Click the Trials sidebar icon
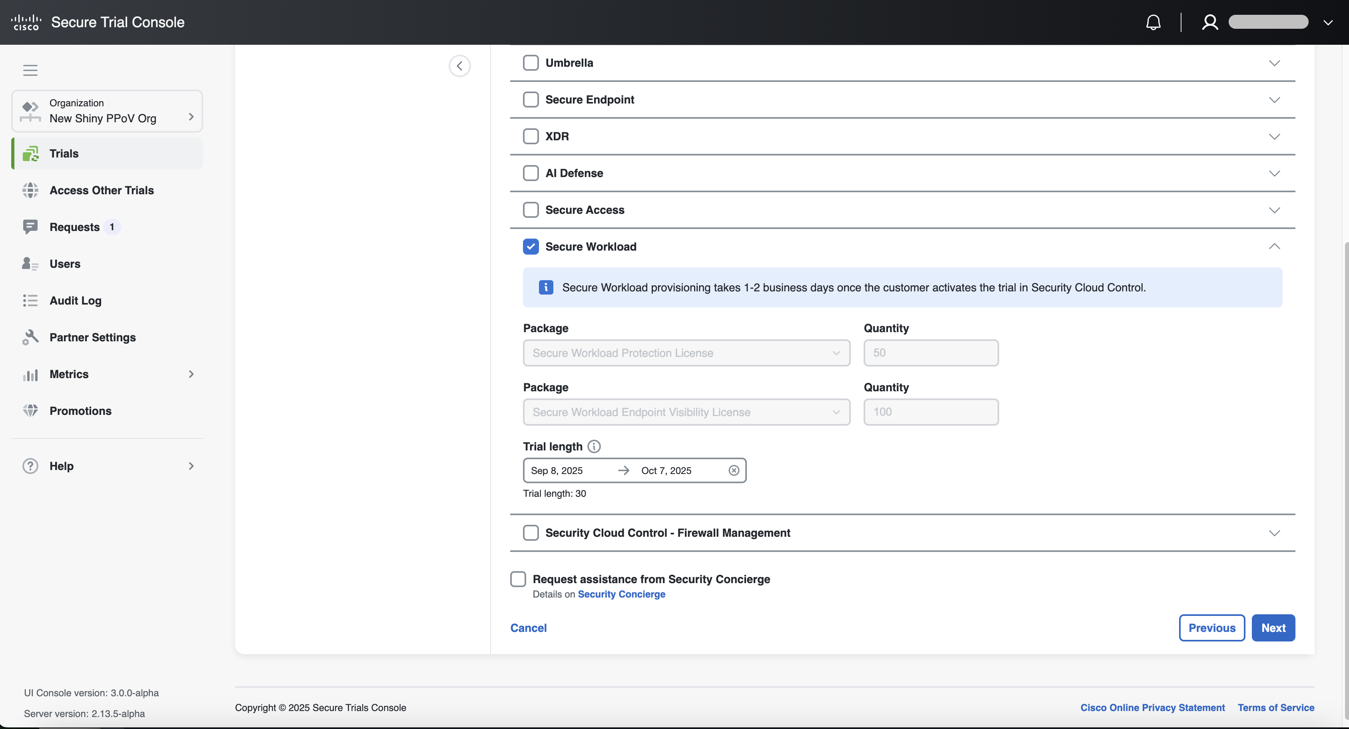The image size is (1349, 729). click(x=30, y=153)
